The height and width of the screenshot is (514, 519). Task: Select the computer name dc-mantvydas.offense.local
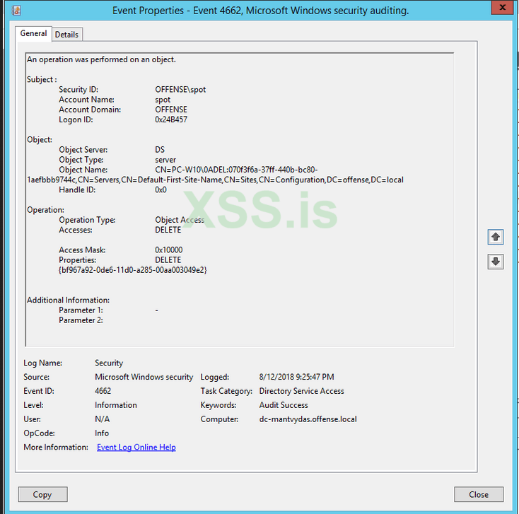click(308, 419)
